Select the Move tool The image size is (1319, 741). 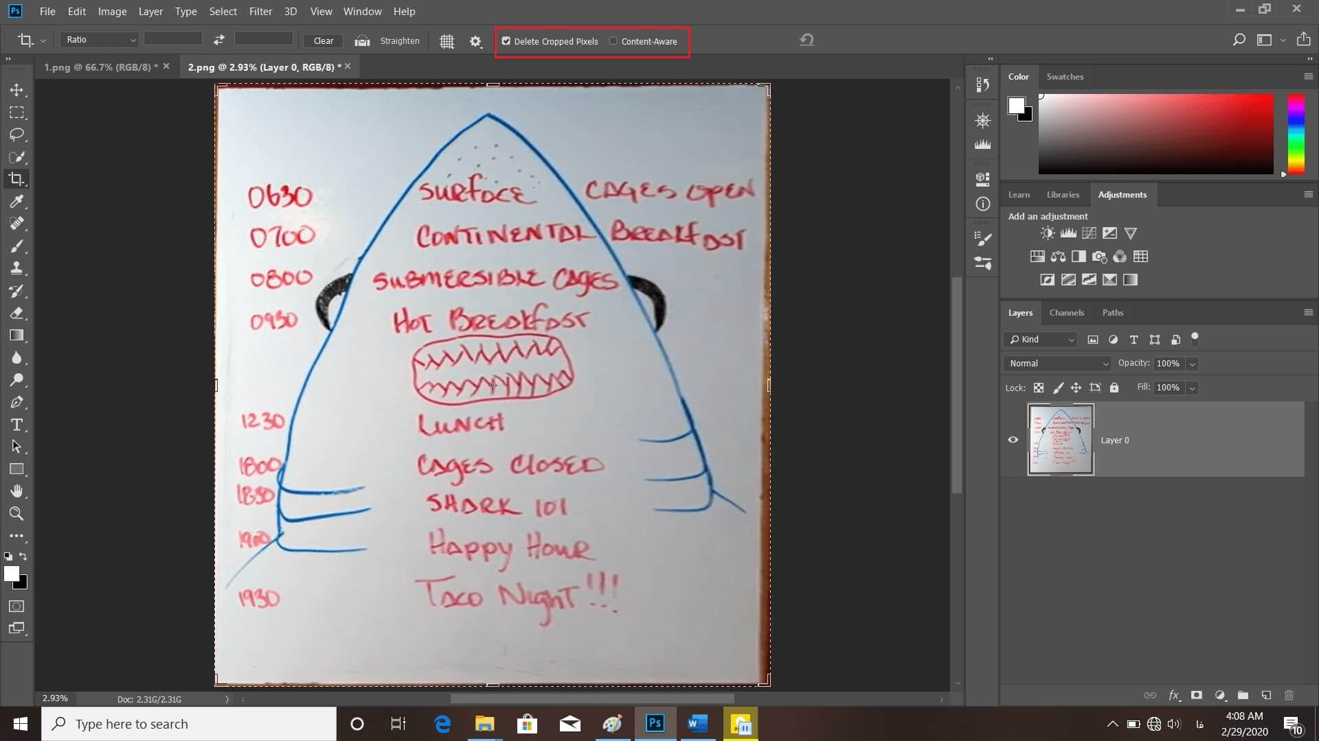(x=16, y=90)
